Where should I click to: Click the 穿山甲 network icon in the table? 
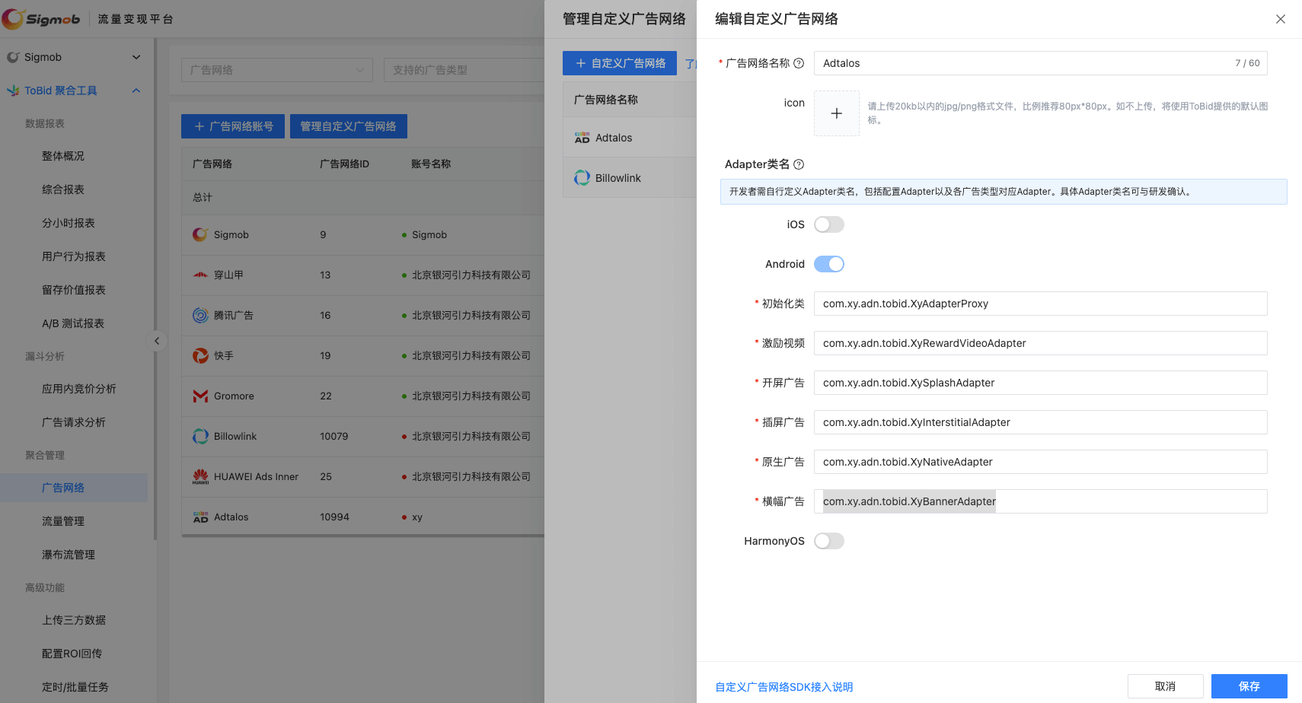click(199, 275)
